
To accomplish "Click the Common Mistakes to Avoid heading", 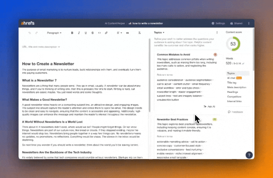I will point(174,55).
